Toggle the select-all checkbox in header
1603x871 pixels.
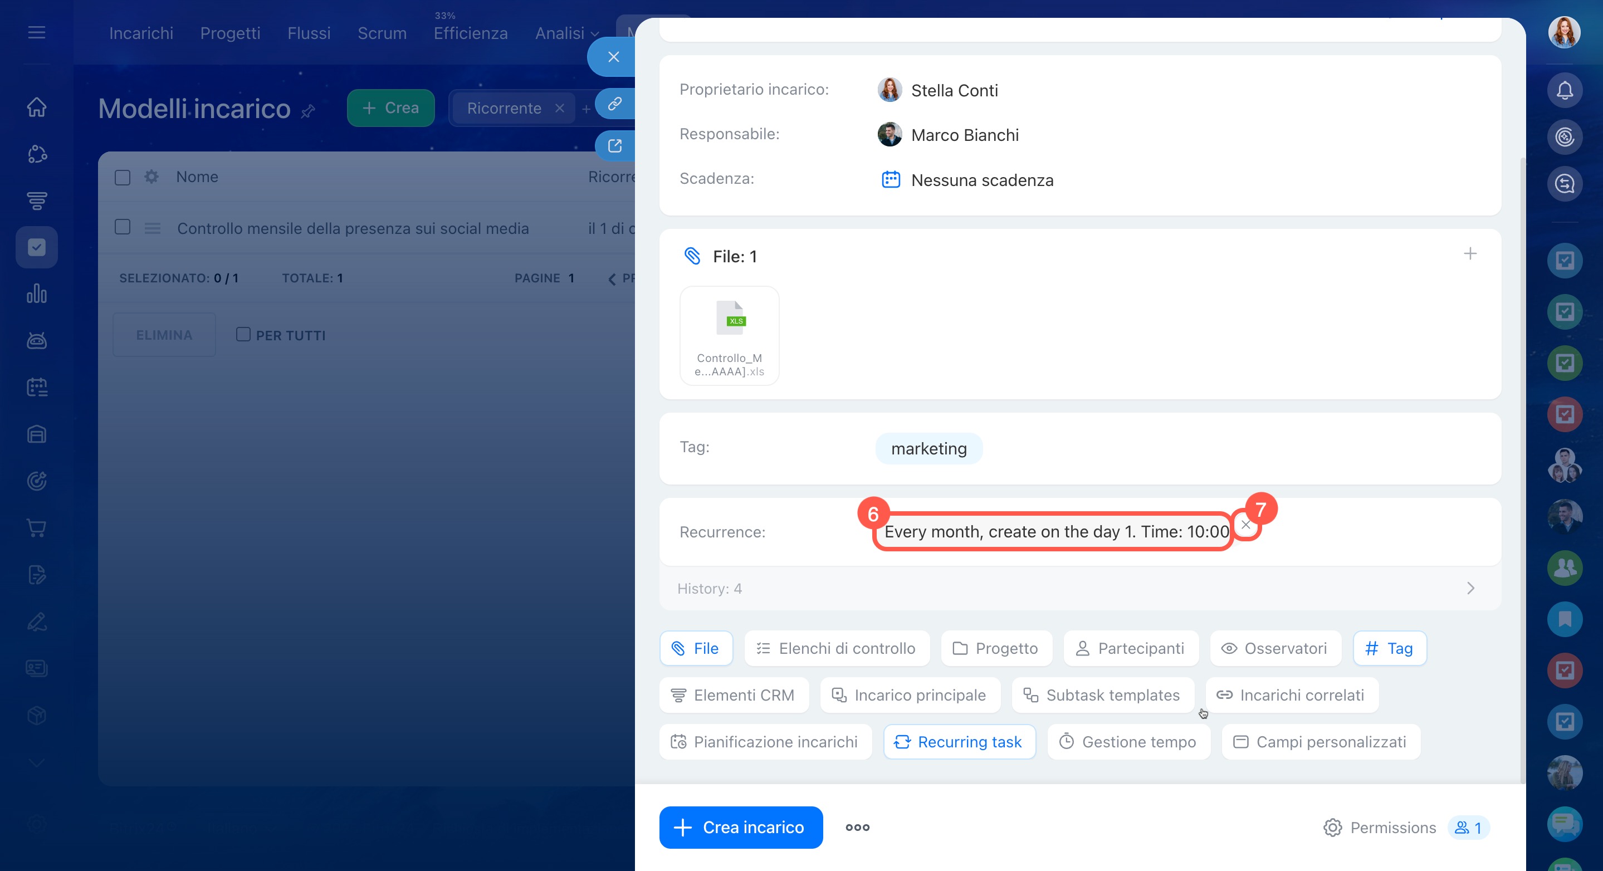click(x=123, y=177)
